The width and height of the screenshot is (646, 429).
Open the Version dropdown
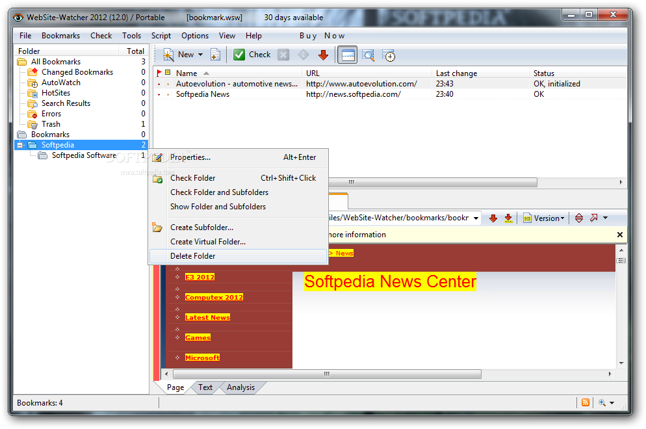(x=544, y=218)
